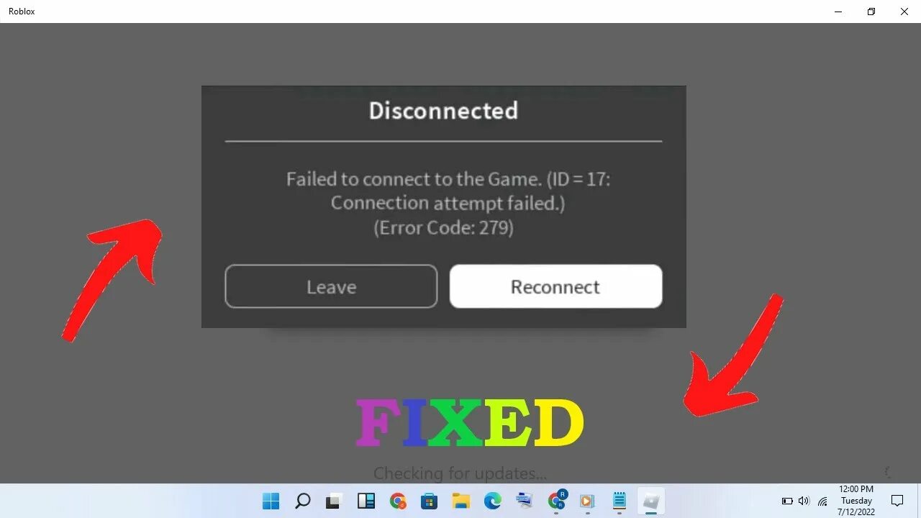Select the Roblox taskbar icon
Image resolution: width=921 pixels, height=518 pixels.
pos(651,501)
